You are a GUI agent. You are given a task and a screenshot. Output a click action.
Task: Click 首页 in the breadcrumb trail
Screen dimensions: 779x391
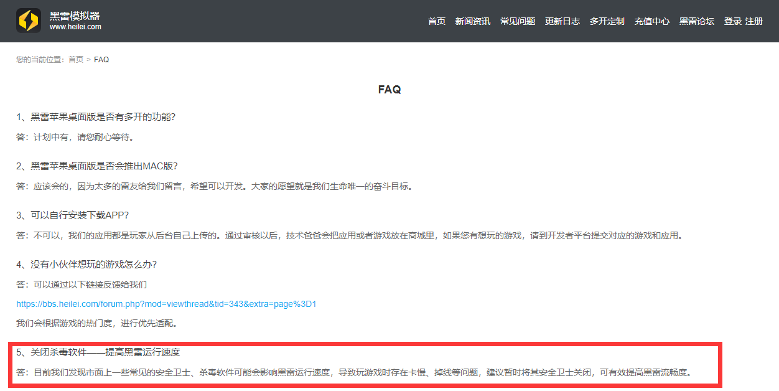pos(76,60)
